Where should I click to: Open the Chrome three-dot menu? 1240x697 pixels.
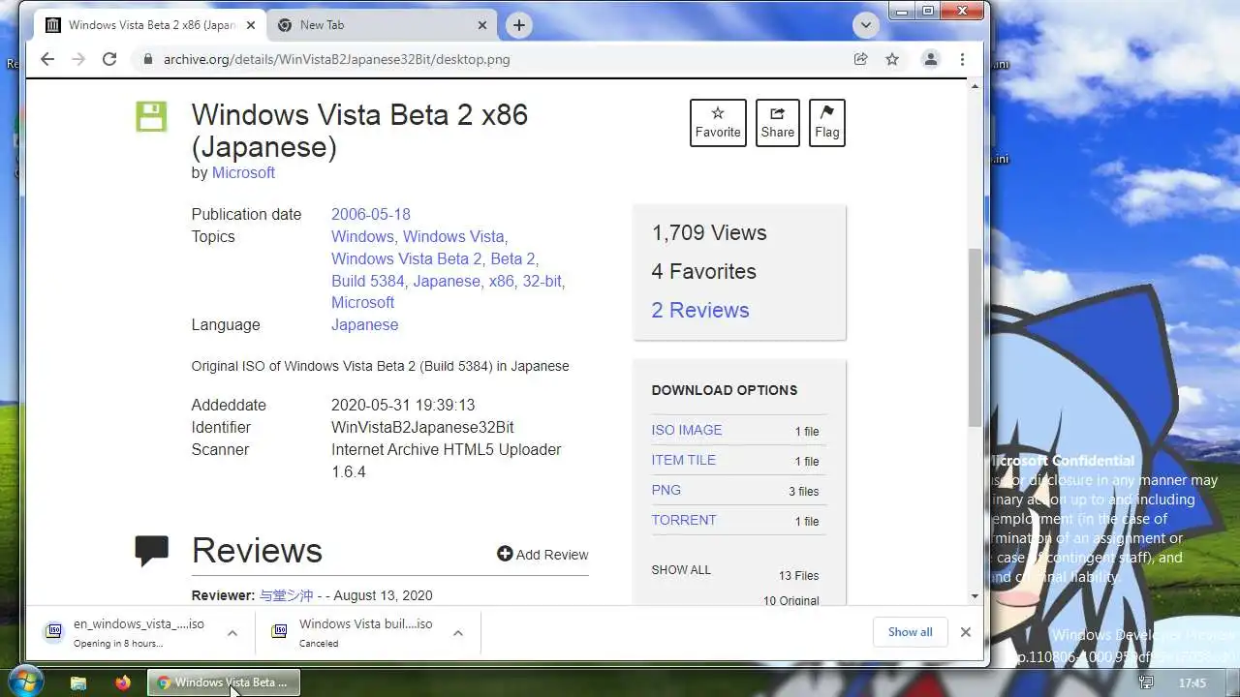coord(962,59)
